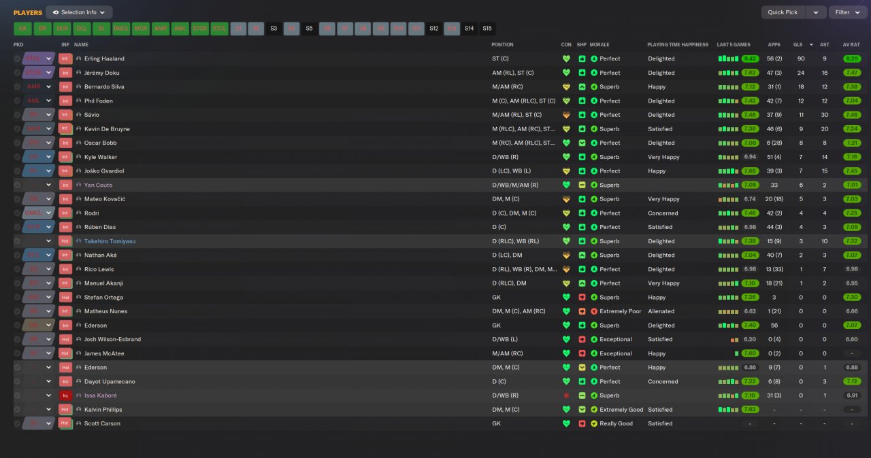Open the Filter dropdown
The height and width of the screenshot is (458, 871).
pyautogui.click(x=847, y=12)
